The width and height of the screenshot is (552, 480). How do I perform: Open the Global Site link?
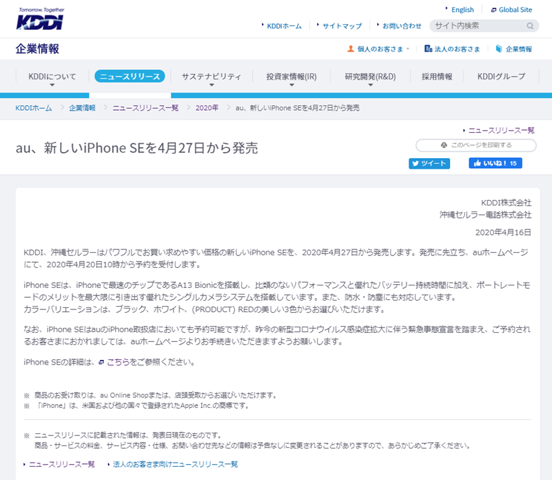click(515, 10)
